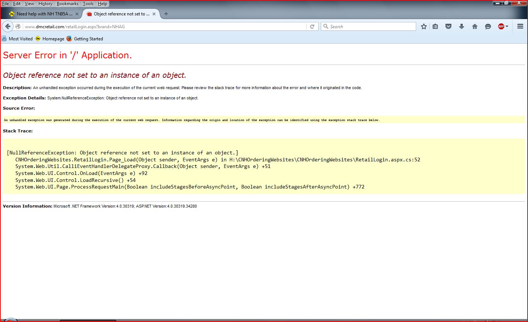Close the 'Object reference not set to' tab

(154, 14)
